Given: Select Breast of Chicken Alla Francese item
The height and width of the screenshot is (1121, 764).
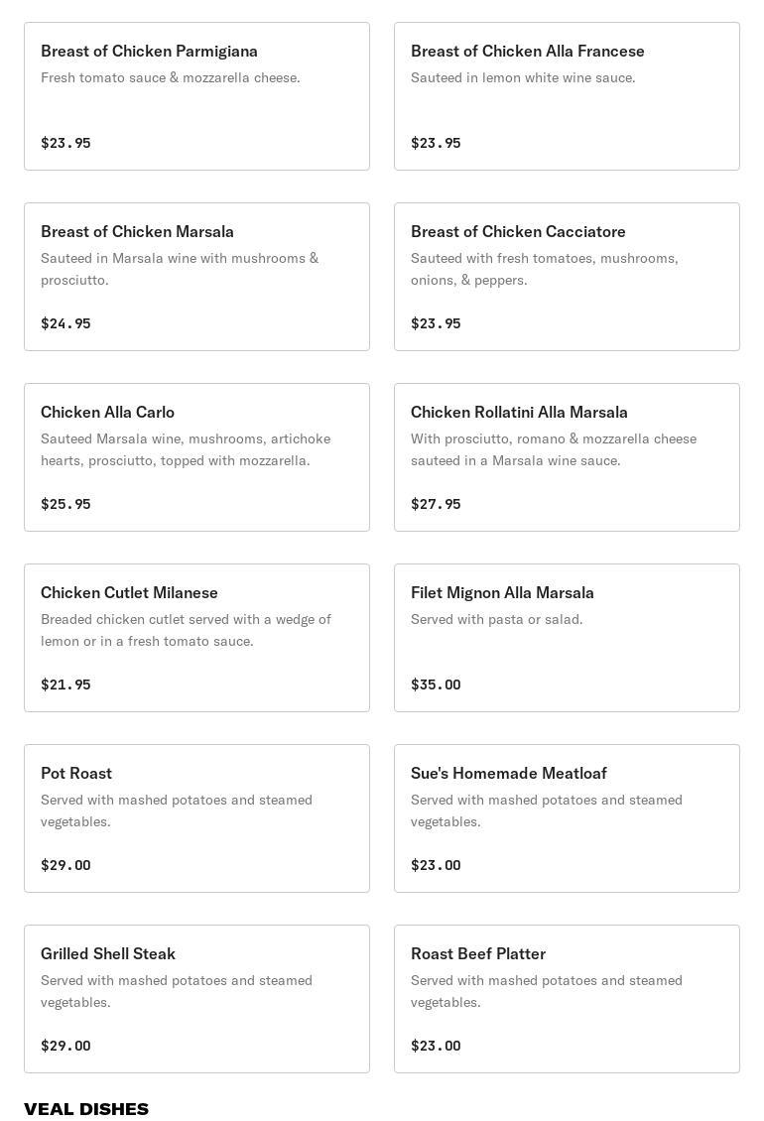Looking at the screenshot, I should [x=567, y=96].
